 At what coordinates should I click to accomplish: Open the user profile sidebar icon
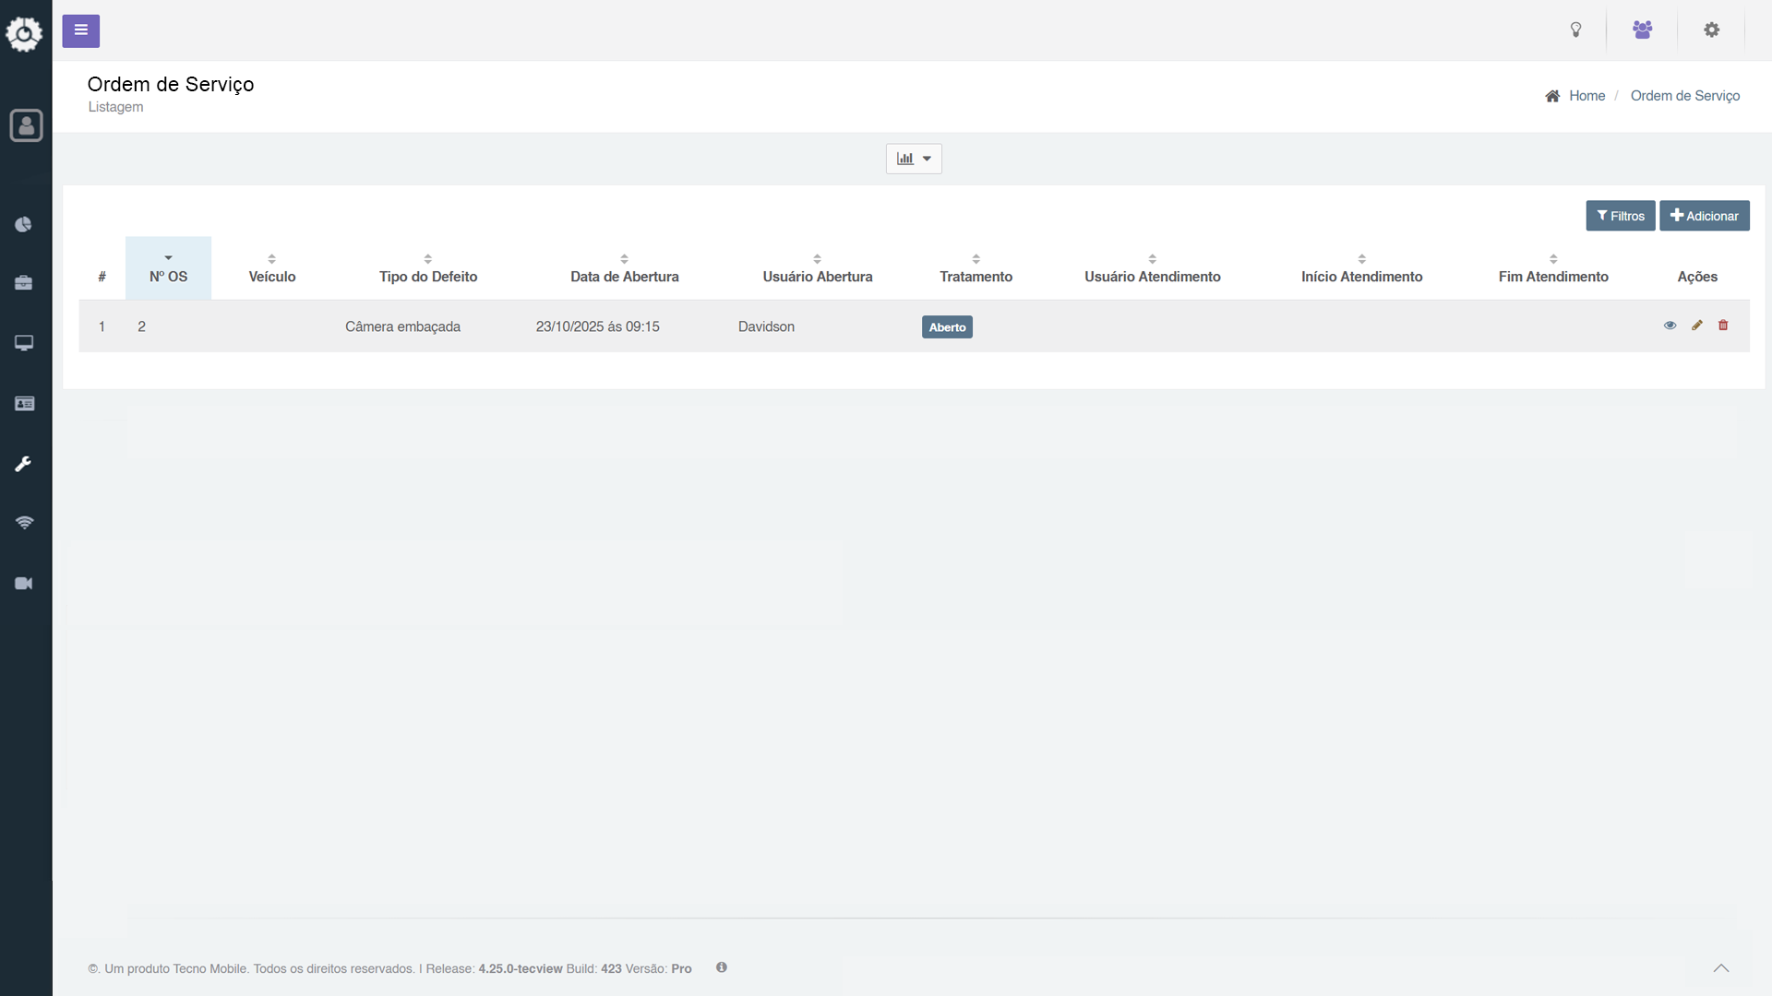click(x=26, y=125)
